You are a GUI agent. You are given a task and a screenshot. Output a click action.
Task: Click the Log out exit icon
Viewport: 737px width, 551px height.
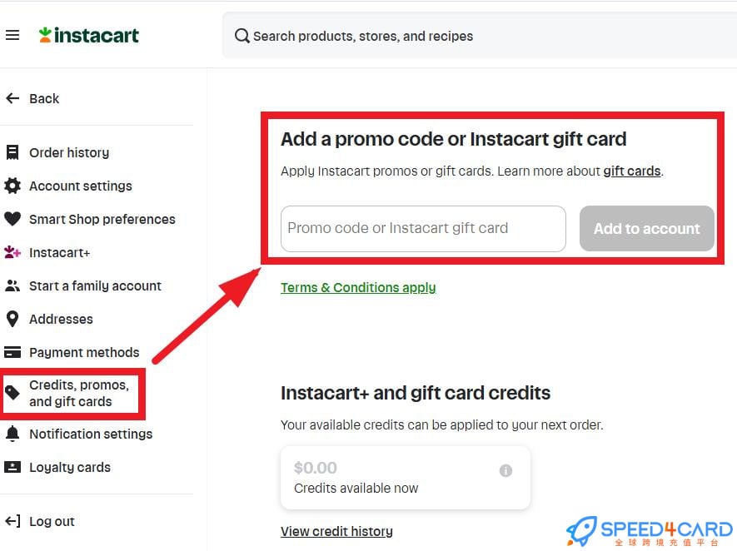coord(13,521)
